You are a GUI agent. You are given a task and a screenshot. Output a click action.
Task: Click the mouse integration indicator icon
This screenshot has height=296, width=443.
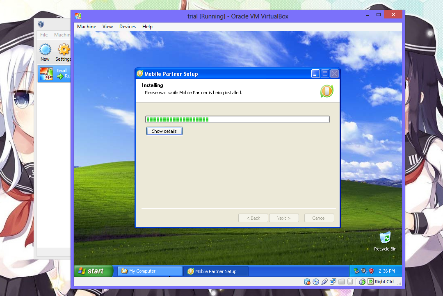(x=362, y=282)
